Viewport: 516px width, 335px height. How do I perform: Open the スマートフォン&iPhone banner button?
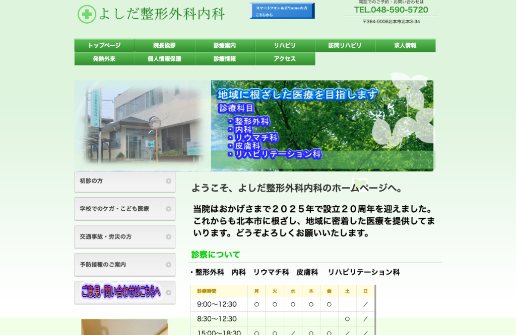(282, 11)
